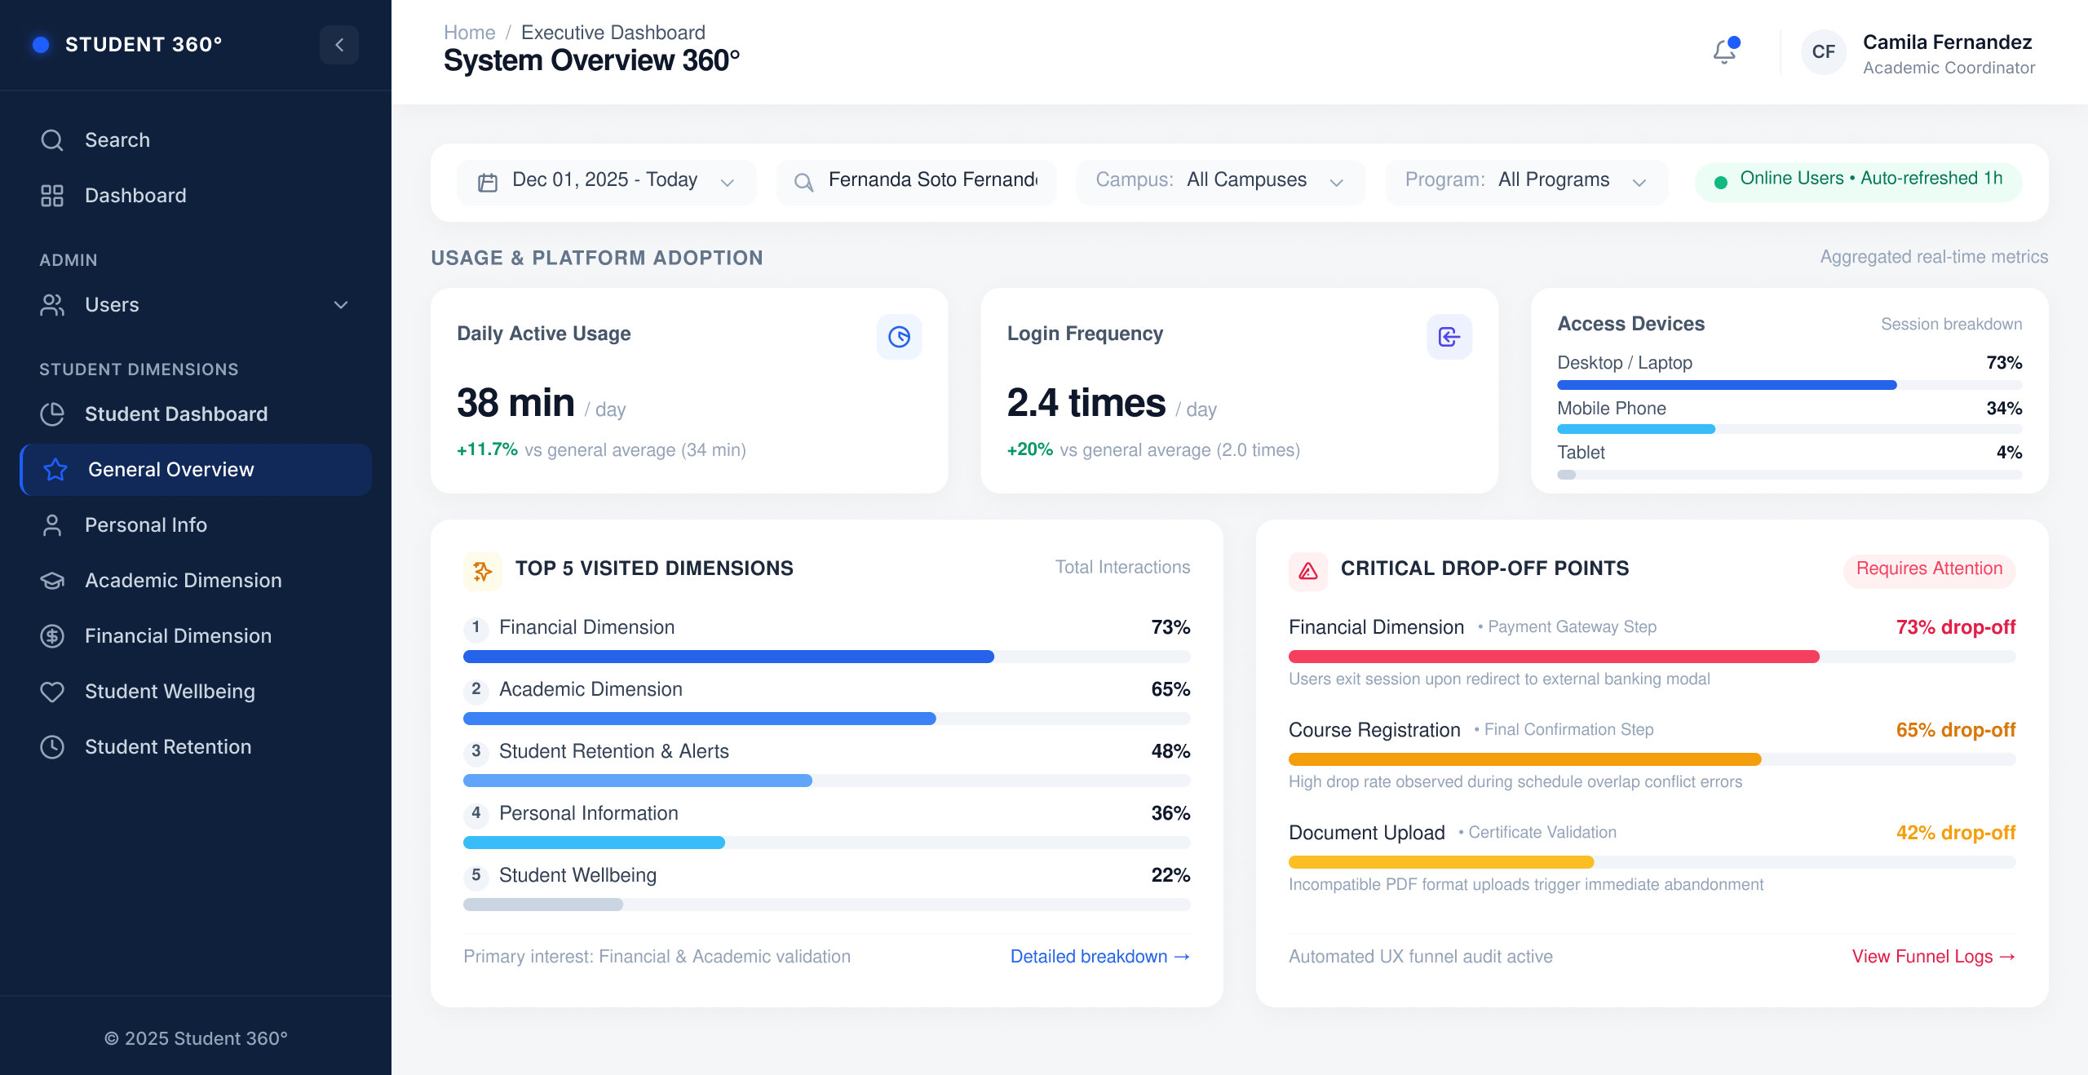2088x1075 pixels.
Task: Open notifications bell icon
Action: [1724, 51]
